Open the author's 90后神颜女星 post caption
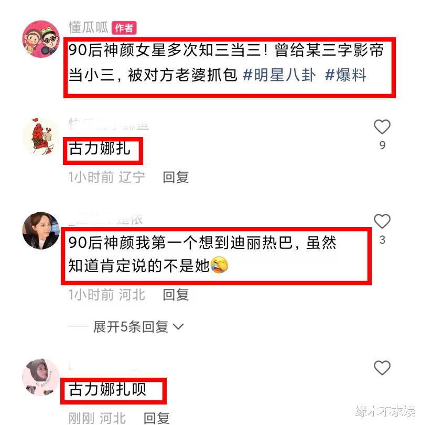Screen dimensions: 421x425 [x=226, y=63]
